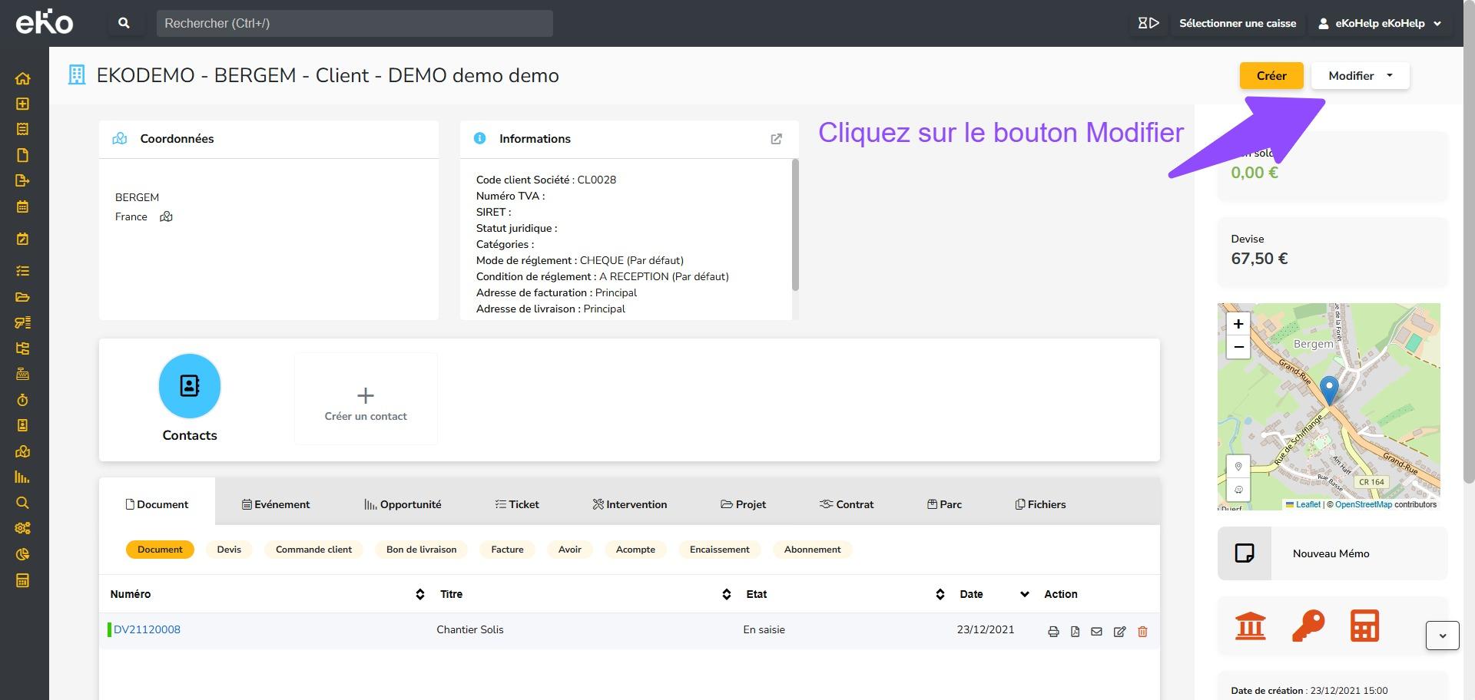Expand the chevron box beside calculator icon

(1442, 636)
